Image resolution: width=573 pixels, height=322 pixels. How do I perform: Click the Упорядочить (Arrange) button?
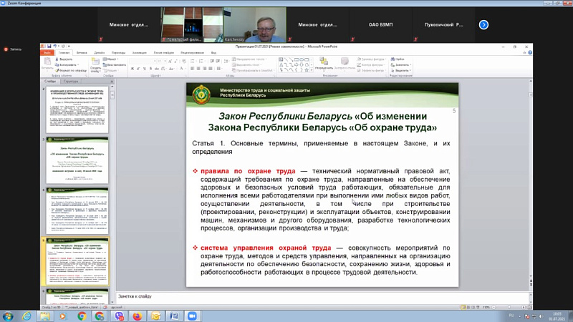[324, 64]
